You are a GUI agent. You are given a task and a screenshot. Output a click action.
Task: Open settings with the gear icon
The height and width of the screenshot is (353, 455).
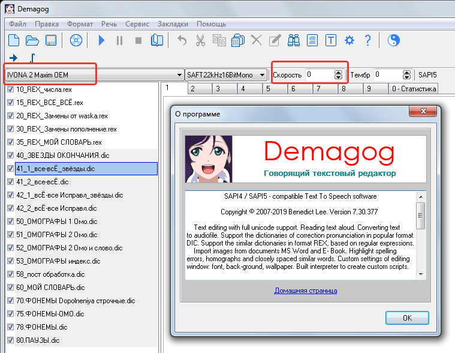(349, 40)
